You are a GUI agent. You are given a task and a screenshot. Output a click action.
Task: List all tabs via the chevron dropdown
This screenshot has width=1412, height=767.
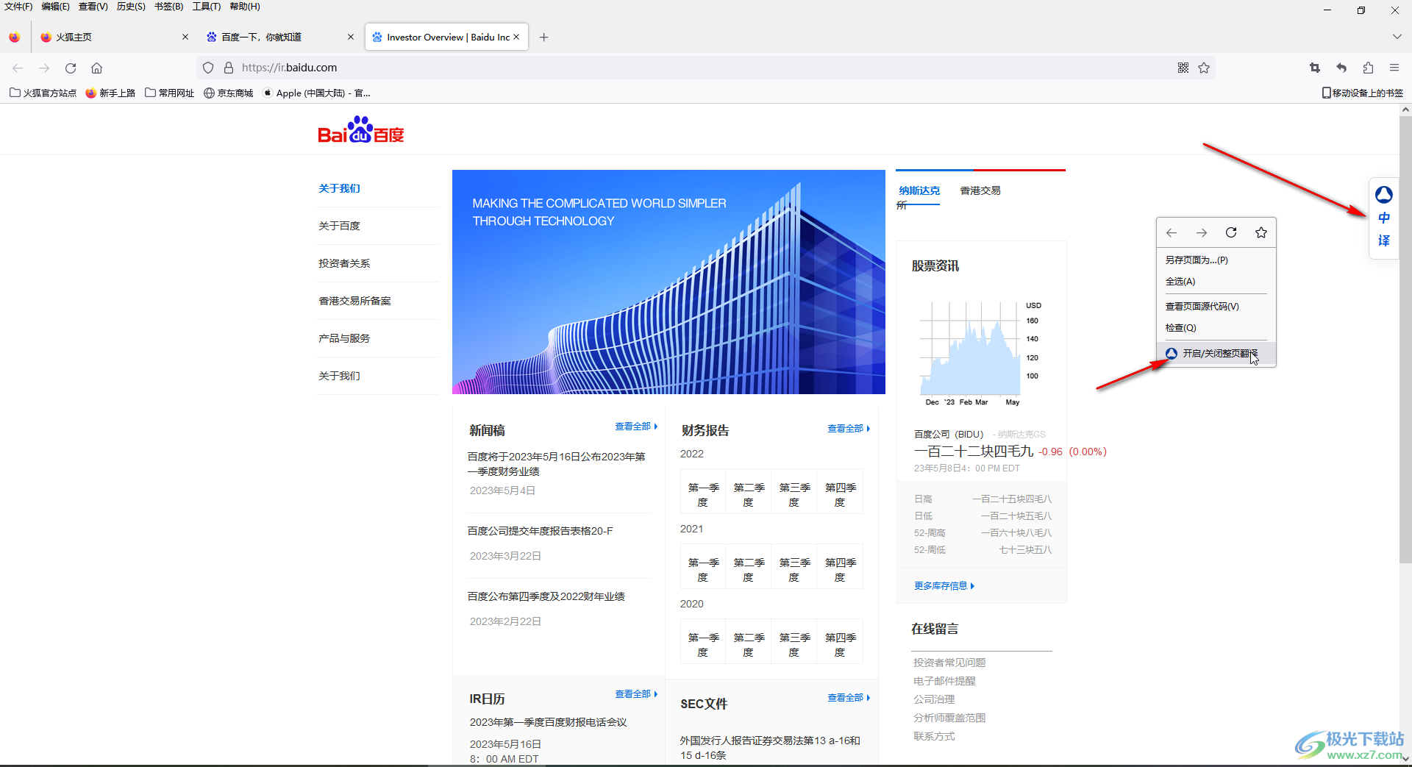(x=1397, y=37)
